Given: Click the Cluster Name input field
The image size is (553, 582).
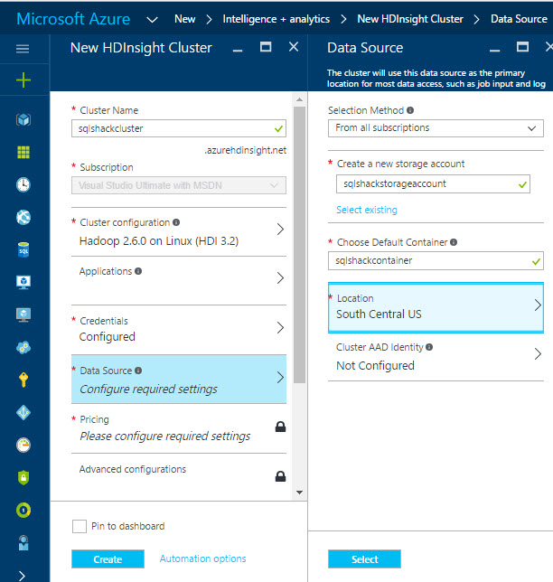Looking at the screenshot, I should click(x=172, y=128).
